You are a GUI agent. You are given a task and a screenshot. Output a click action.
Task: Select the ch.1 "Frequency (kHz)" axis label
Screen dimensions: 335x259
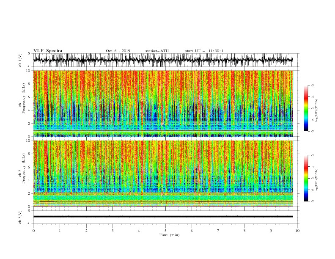click(x=24, y=99)
